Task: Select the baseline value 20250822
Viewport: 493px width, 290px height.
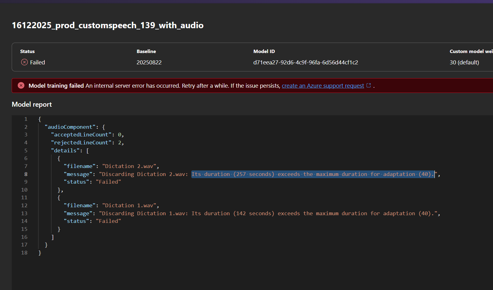Action: (x=149, y=63)
